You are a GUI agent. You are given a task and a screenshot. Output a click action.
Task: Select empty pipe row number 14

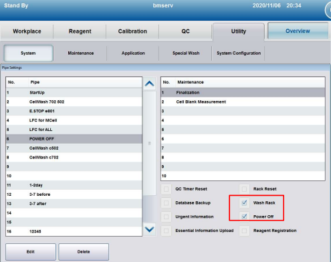74,213
